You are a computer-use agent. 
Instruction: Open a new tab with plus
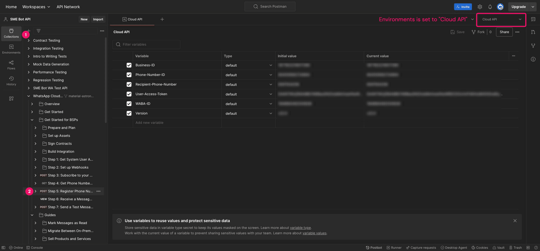click(162, 19)
